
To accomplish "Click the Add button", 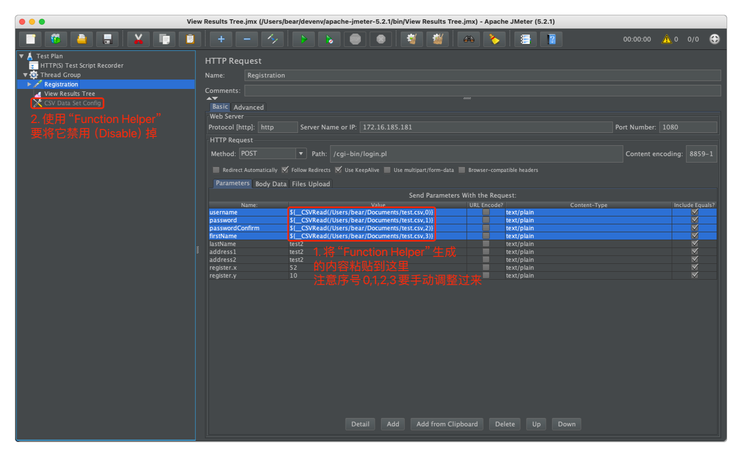I will tap(393, 424).
